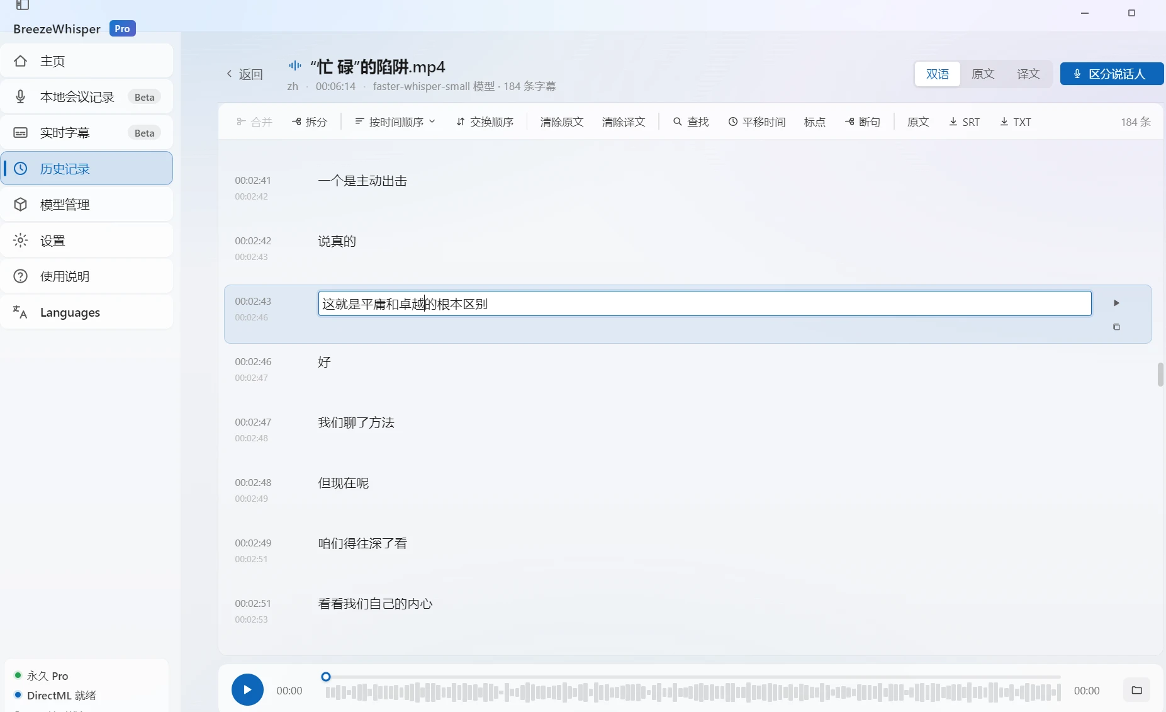The height and width of the screenshot is (712, 1166).
Task: Switch to 原文 view tab
Action: click(x=983, y=74)
